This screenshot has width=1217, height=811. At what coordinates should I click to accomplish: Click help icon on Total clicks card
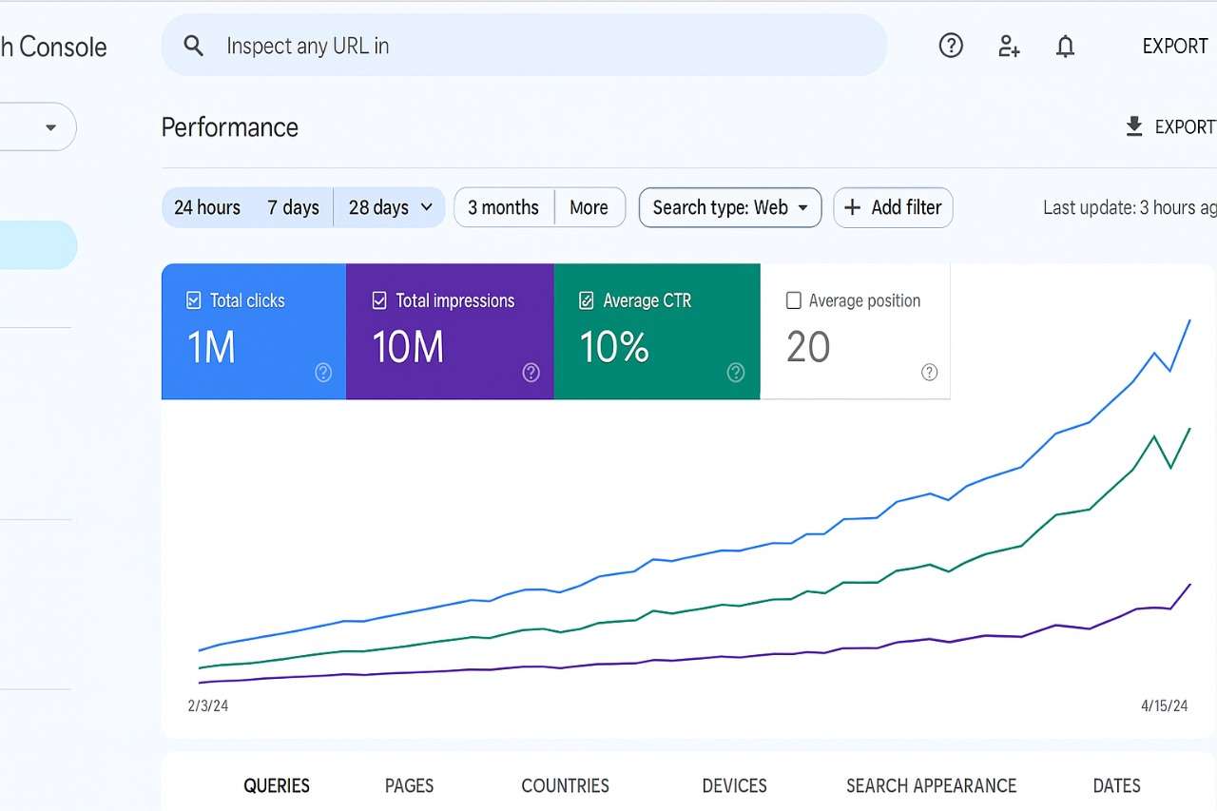tap(323, 373)
